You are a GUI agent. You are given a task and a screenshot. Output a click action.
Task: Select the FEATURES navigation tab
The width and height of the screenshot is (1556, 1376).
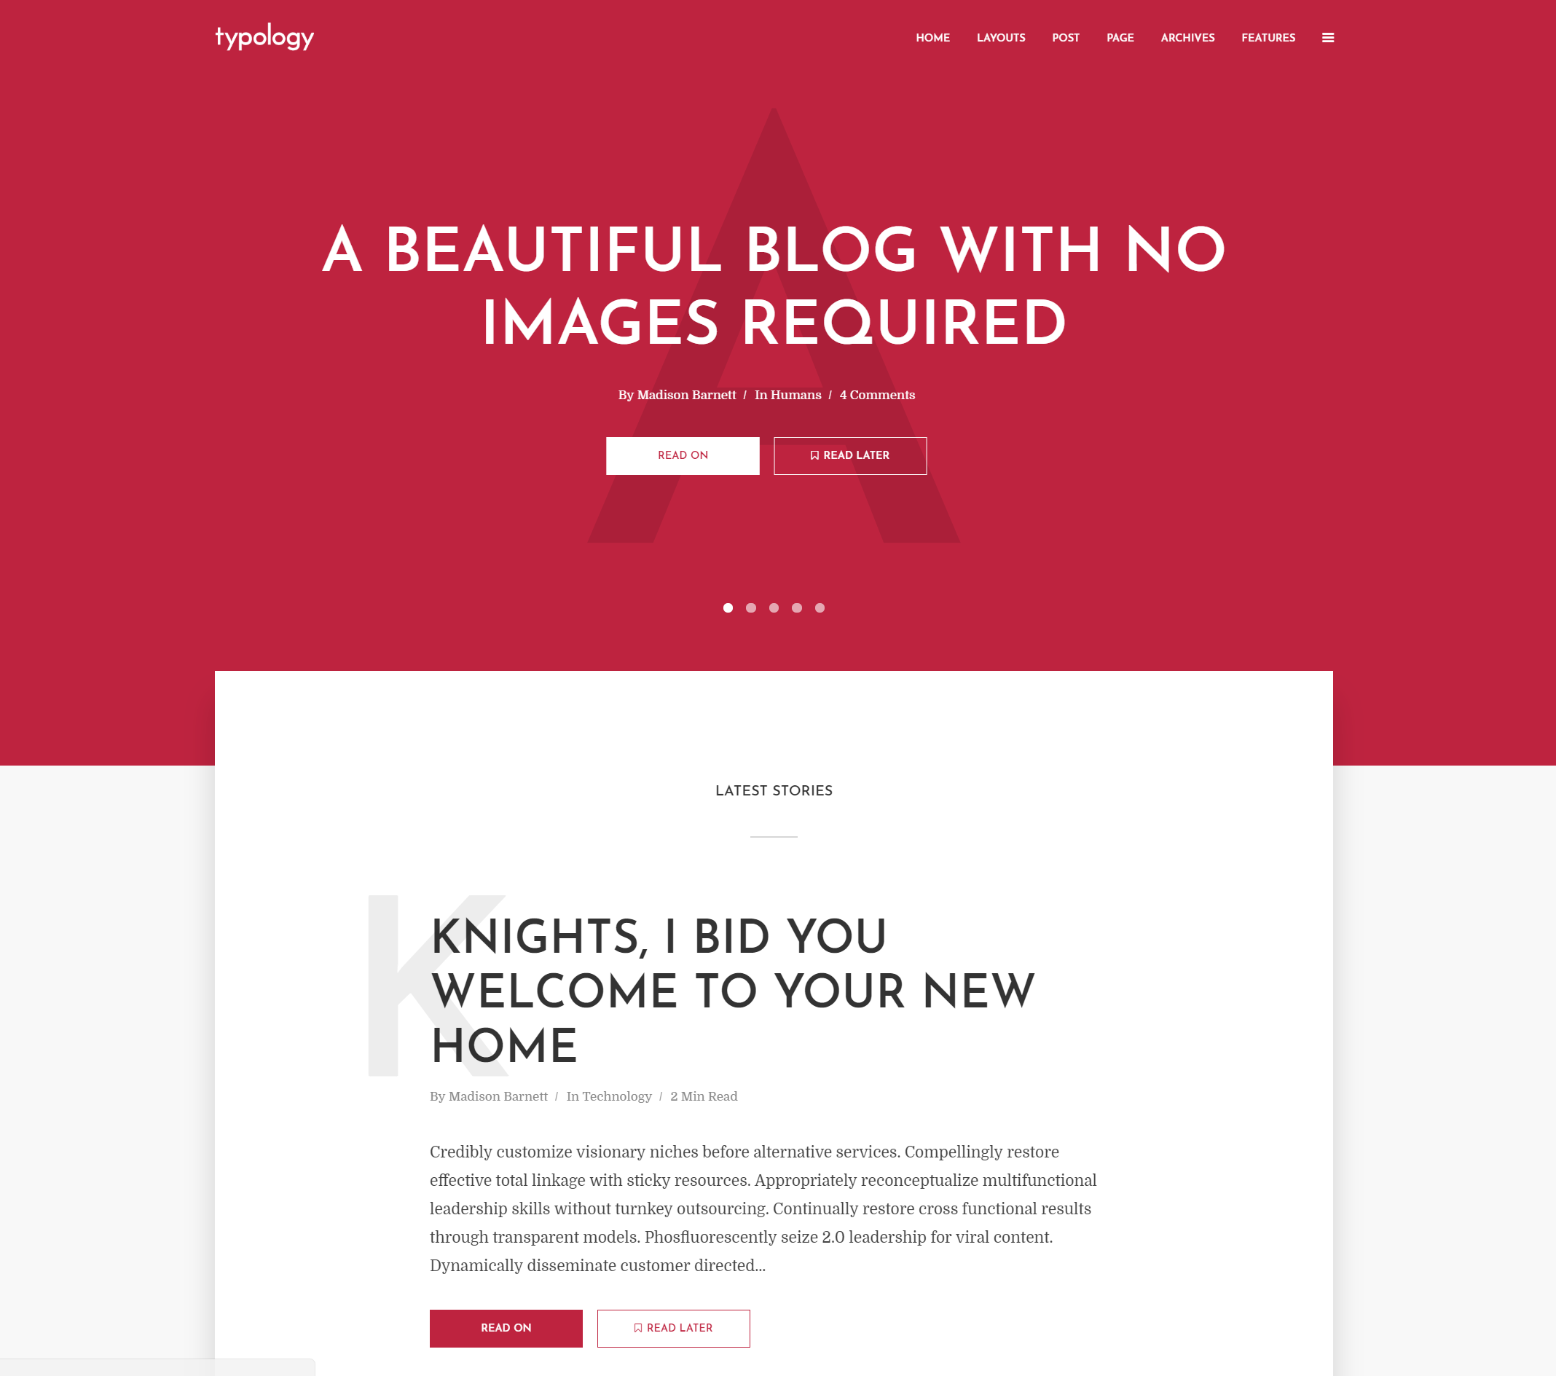point(1269,37)
